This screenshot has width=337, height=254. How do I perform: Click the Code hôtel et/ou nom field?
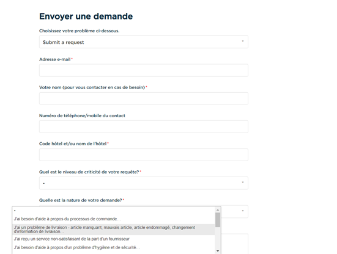(144, 154)
